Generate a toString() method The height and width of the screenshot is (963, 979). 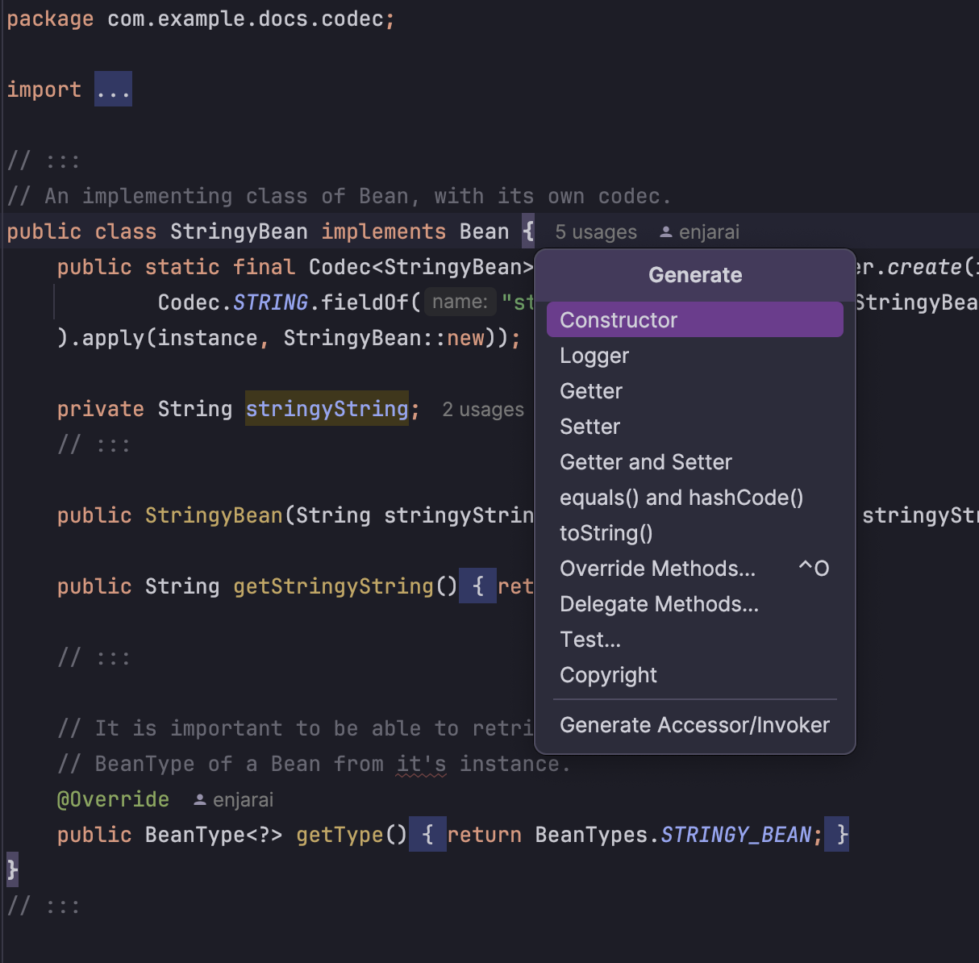coord(606,532)
